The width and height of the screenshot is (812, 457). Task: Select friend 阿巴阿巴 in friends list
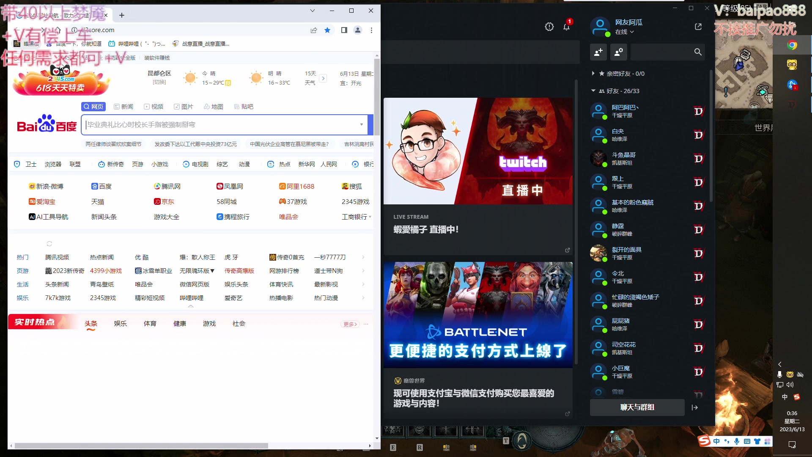tap(647, 111)
